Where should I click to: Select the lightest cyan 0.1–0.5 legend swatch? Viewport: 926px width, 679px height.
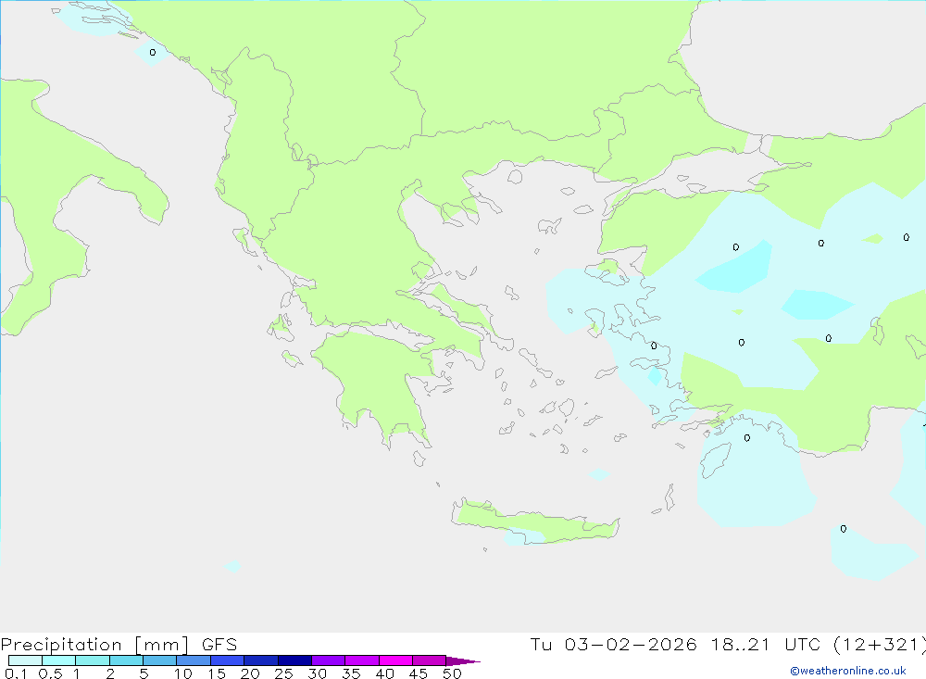25,660
